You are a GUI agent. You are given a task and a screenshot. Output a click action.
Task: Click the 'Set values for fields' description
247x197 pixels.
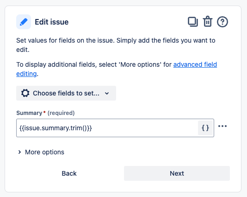coord(116,45)
